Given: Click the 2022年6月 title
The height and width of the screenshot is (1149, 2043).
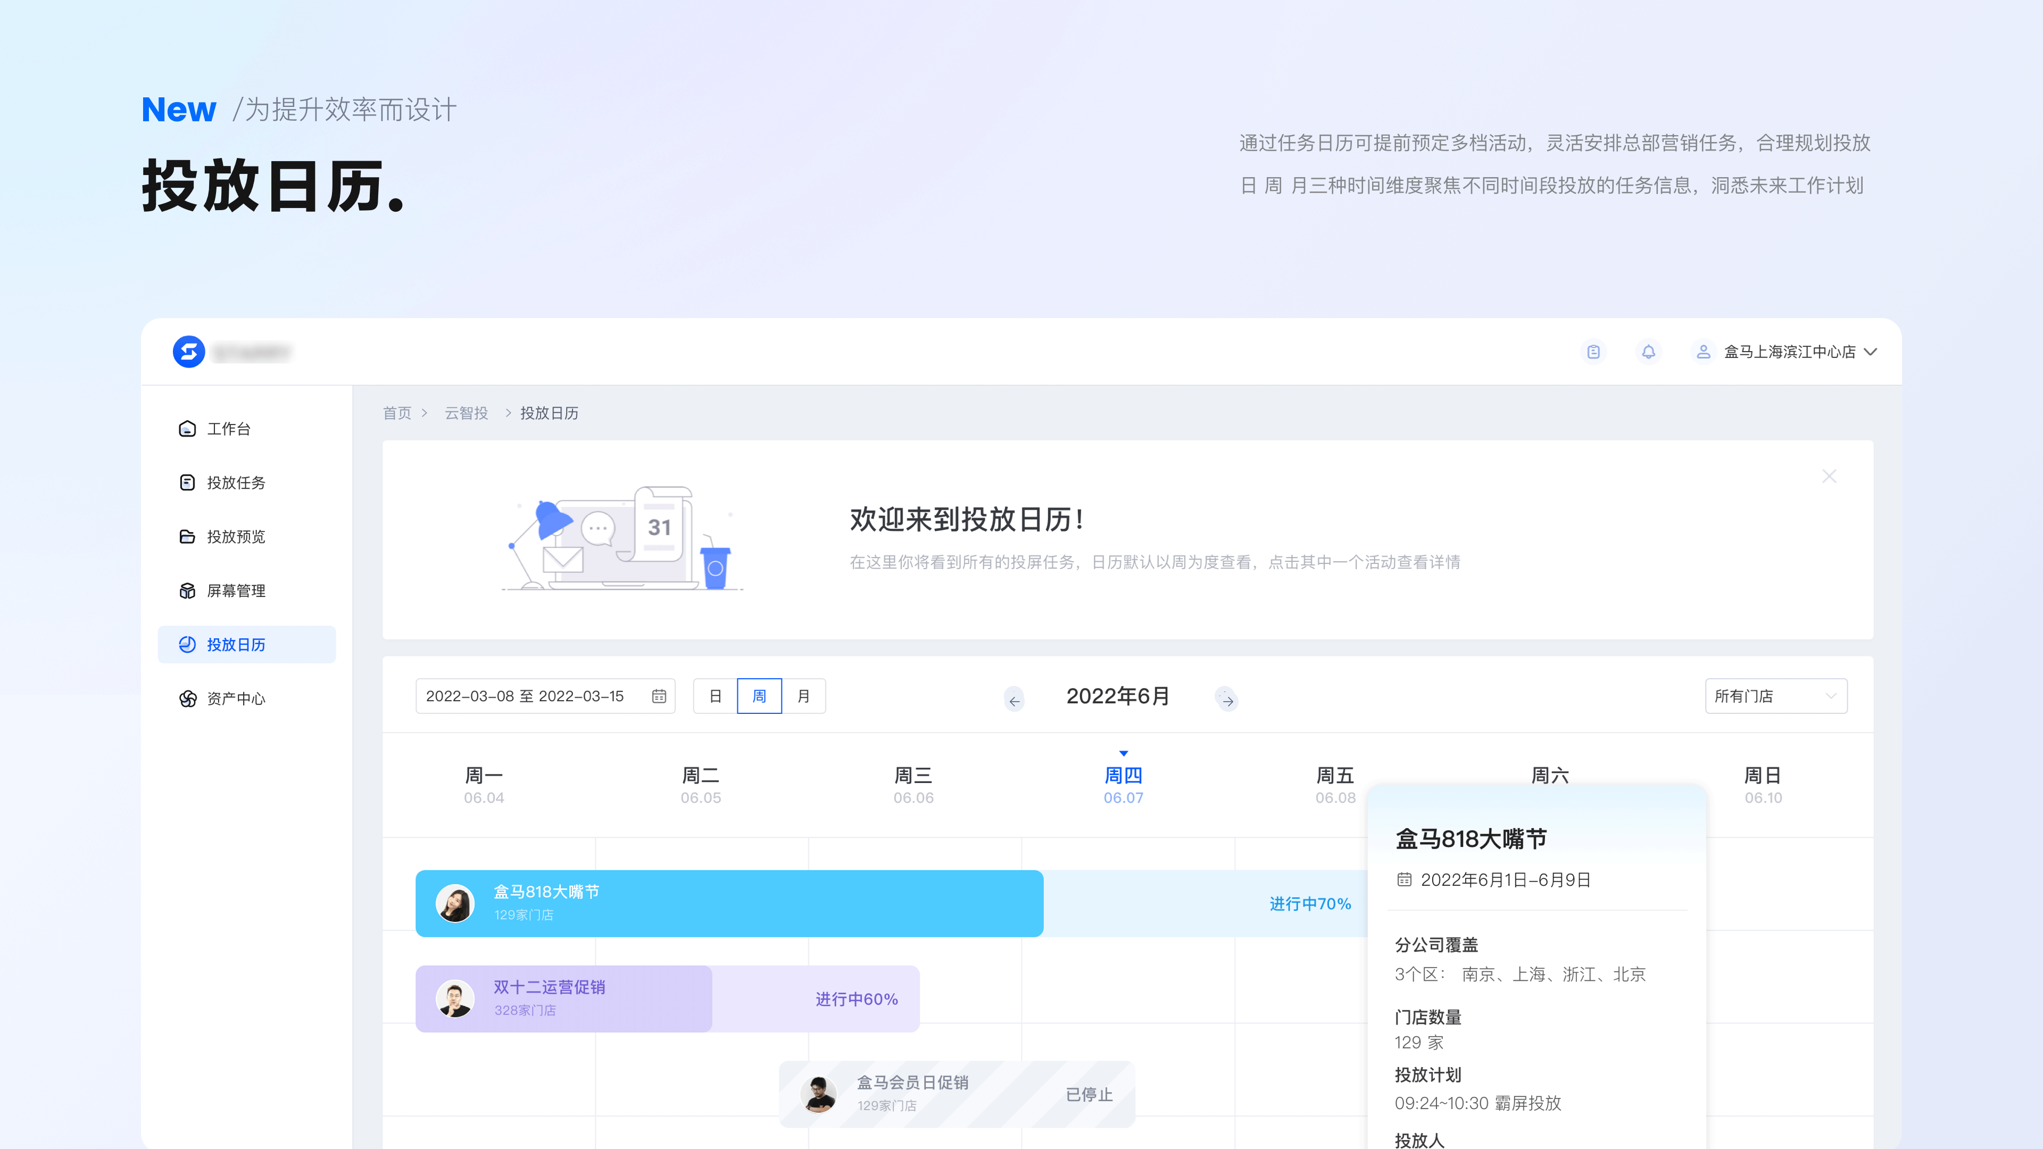Looking at the screenshot, I should point(1117,696).
